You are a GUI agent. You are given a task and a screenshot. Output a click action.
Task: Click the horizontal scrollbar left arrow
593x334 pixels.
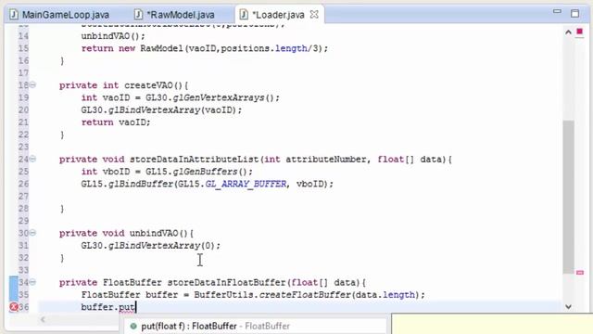point(43,319)
